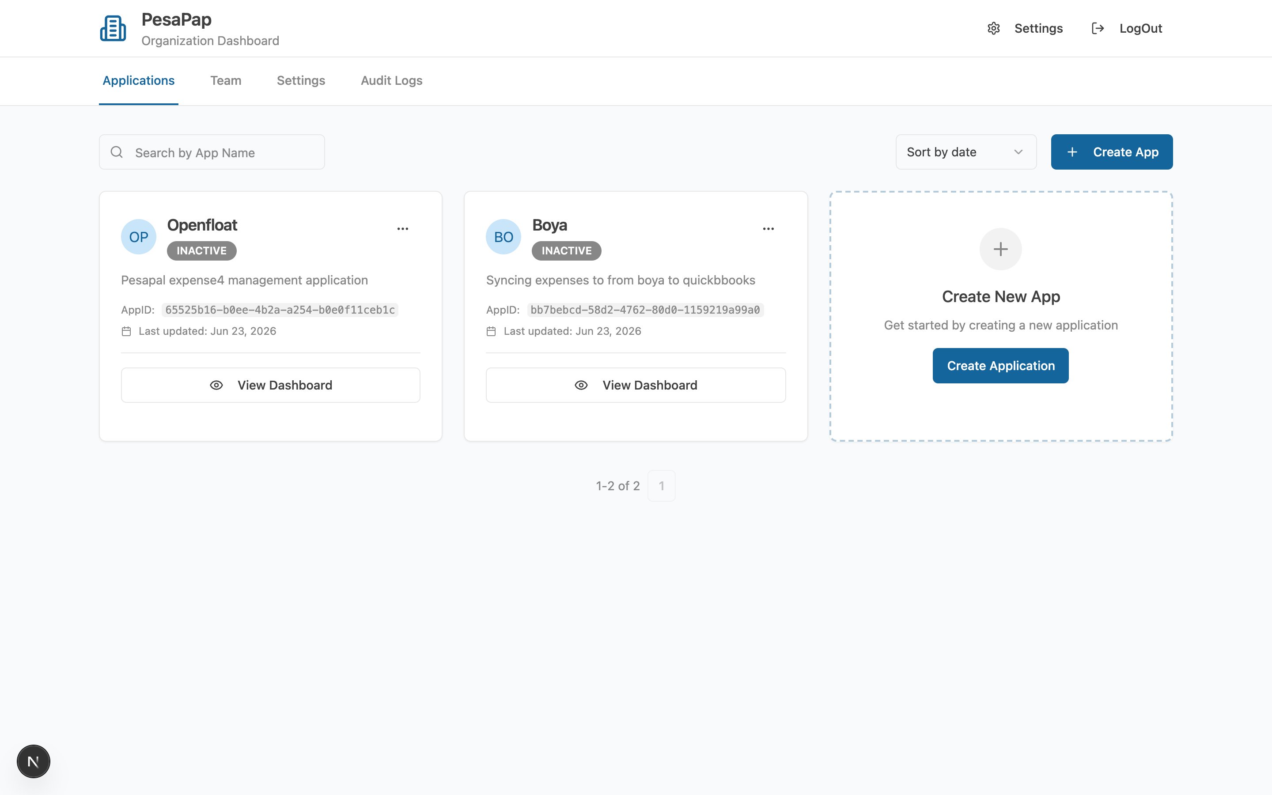
Task: Click the Openfloat AppID code value
Action: coord(280,310)
